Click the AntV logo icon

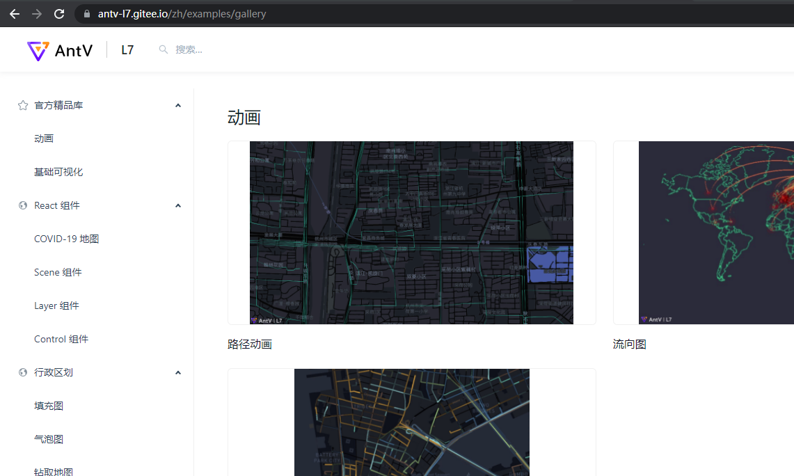pos(38,49)
